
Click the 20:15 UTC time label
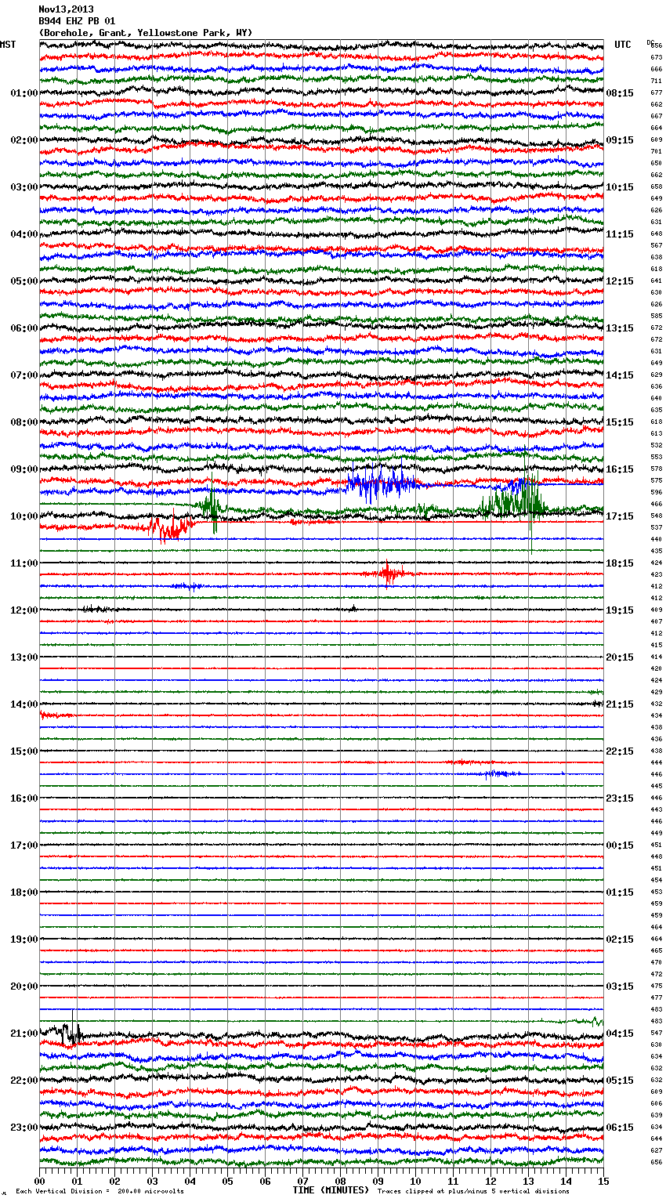(620, 657)
